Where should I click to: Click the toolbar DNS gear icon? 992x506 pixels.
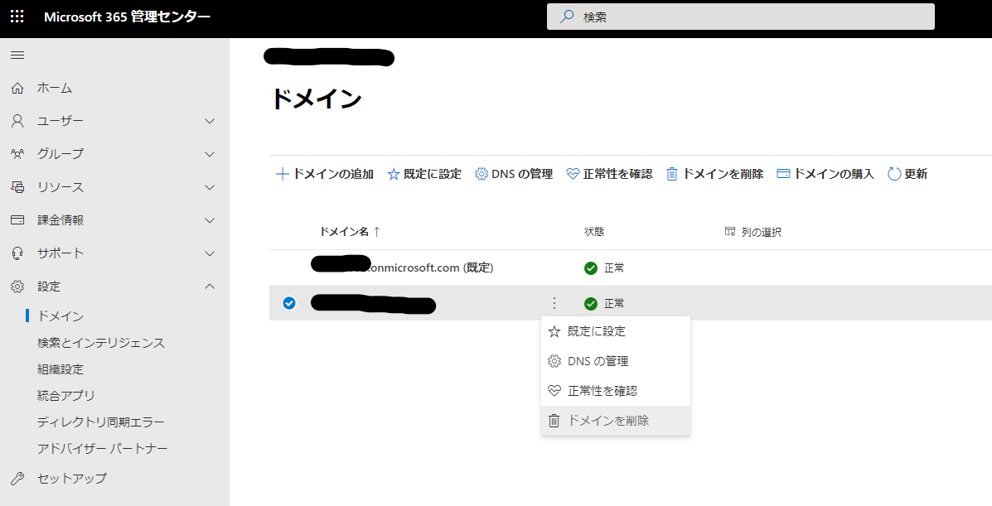[x=481, y=174]
